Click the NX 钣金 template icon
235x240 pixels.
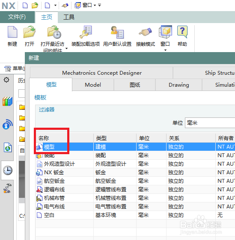pyautogui.click(x=39, y=173)
